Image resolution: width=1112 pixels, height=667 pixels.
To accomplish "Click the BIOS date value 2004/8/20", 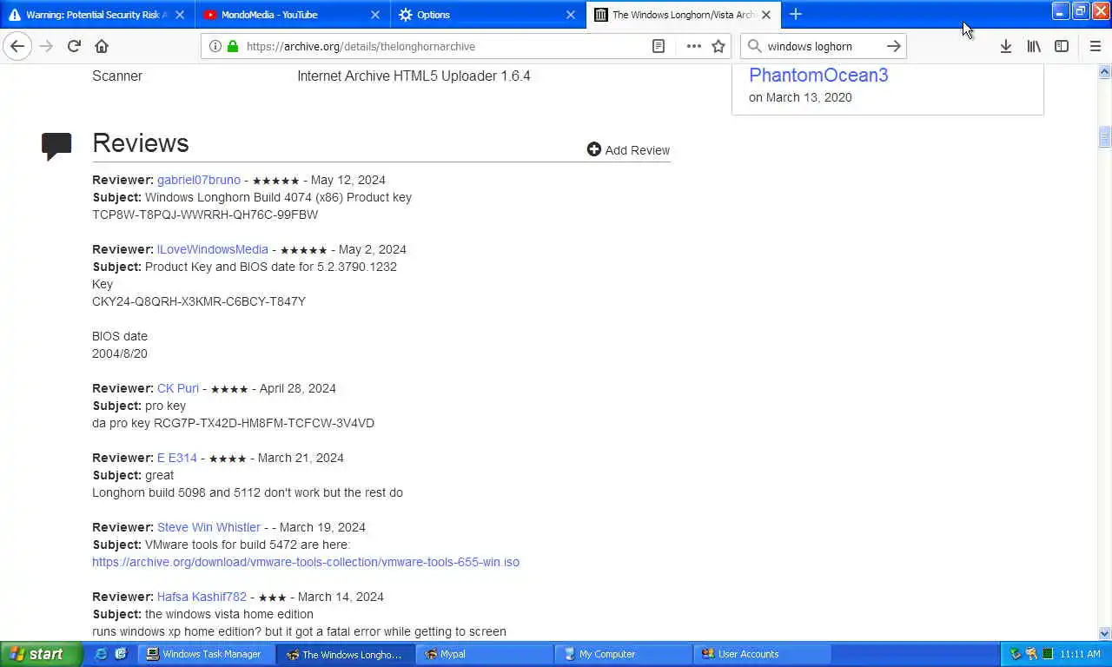I will click(x=120, y=353).
